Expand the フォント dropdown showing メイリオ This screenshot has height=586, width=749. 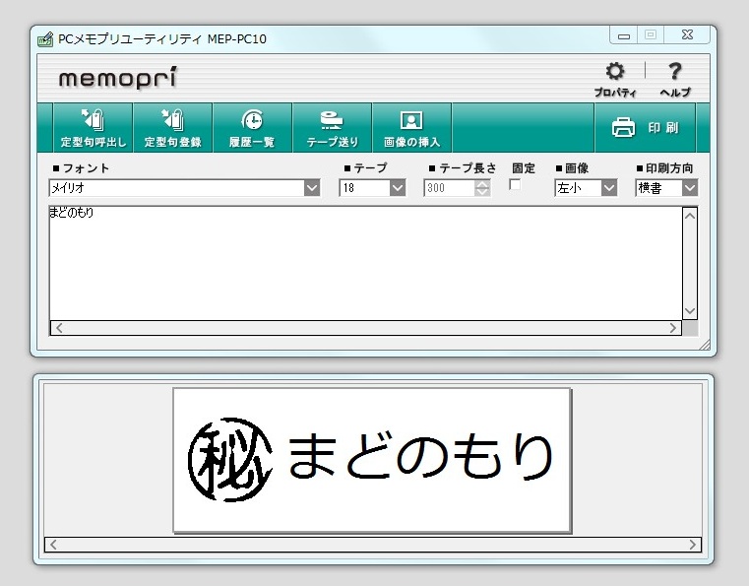pyautogui.click(x=312, y=188)
